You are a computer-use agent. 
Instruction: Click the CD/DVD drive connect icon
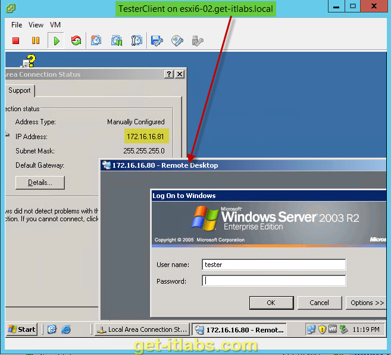tap(177, 40)
